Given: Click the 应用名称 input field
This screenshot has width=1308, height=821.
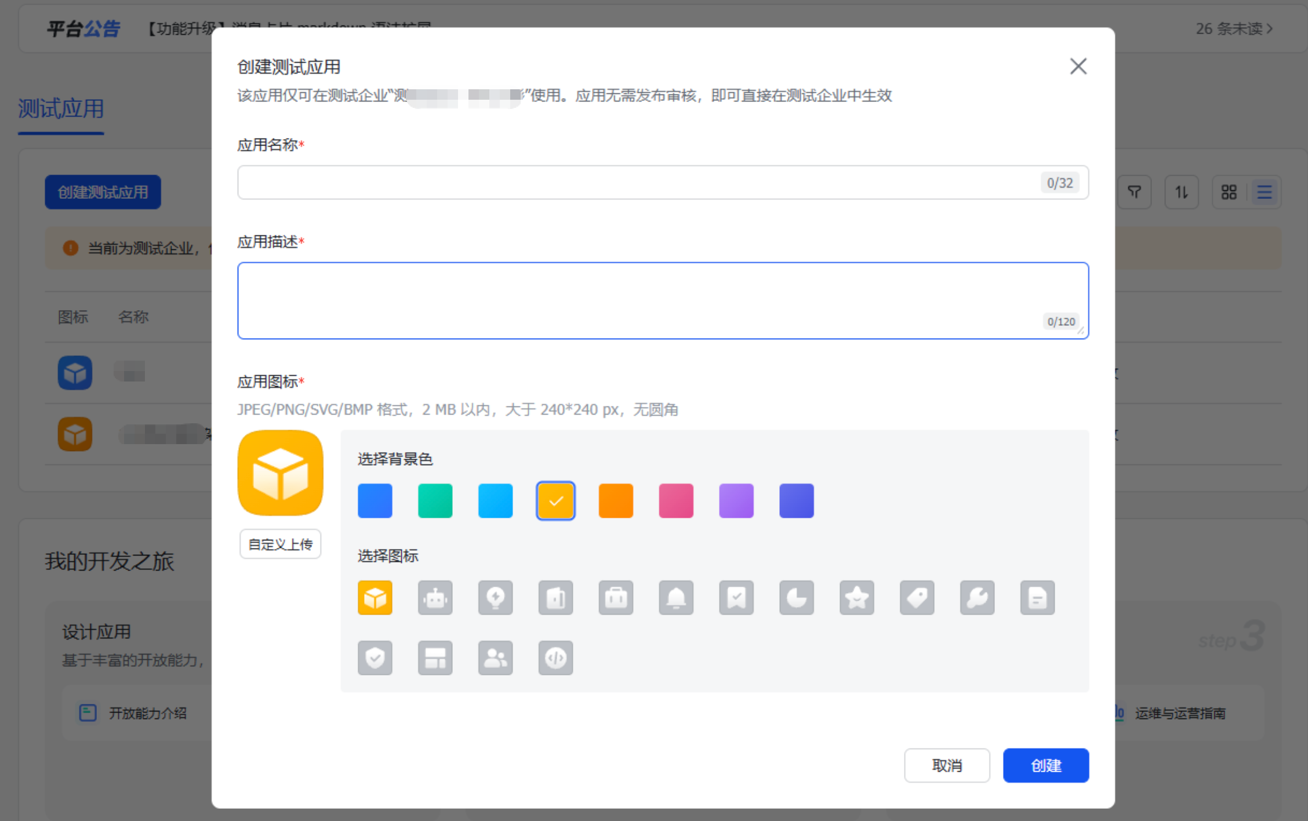Looking at the screenshot, I should [638, 183].
